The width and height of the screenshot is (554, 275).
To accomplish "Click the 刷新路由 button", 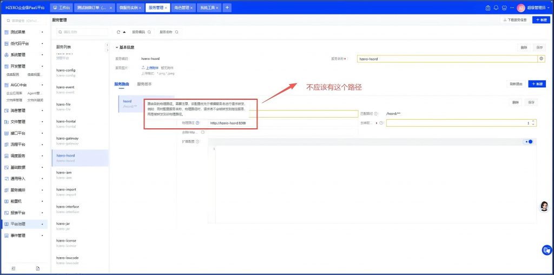I will pos(516,84).
